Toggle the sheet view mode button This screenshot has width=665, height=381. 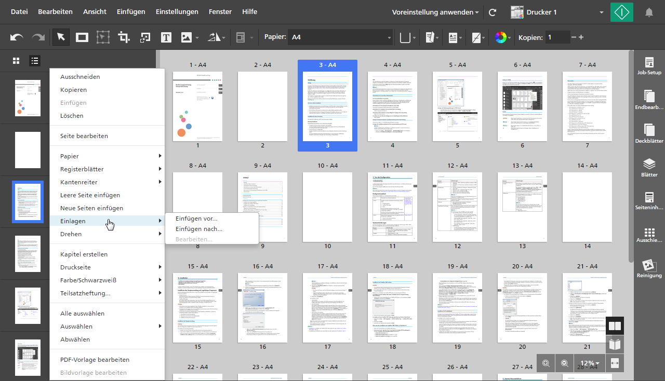615,326
